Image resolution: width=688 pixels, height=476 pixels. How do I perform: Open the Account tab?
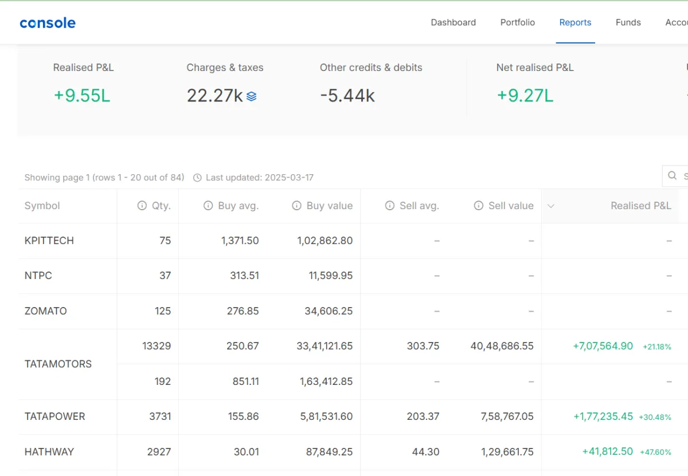(677, 22)
